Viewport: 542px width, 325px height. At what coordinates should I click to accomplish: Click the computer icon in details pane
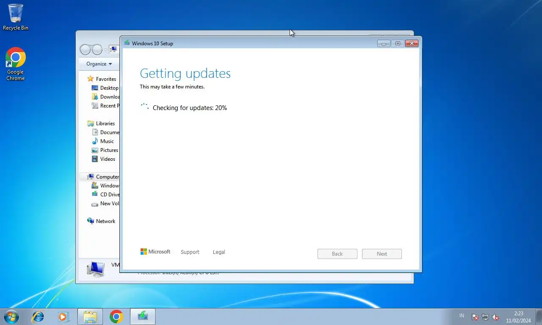coord(95,269)
